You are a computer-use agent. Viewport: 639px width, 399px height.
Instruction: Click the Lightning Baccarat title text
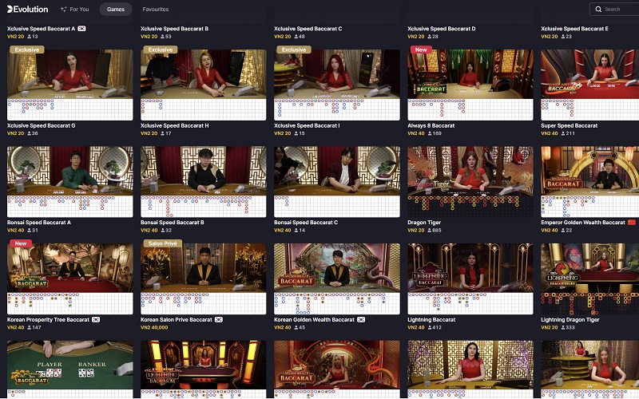pos(431,320)
